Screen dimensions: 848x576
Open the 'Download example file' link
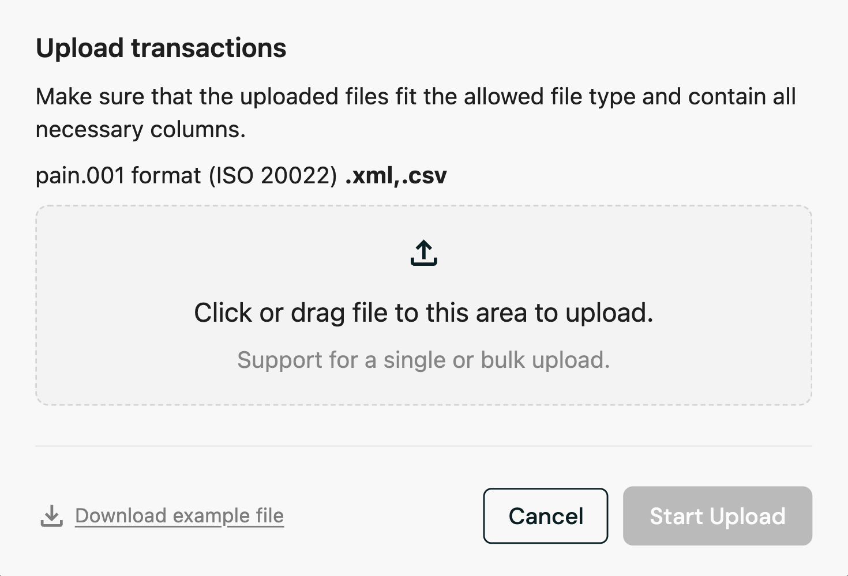pos(178,515)
